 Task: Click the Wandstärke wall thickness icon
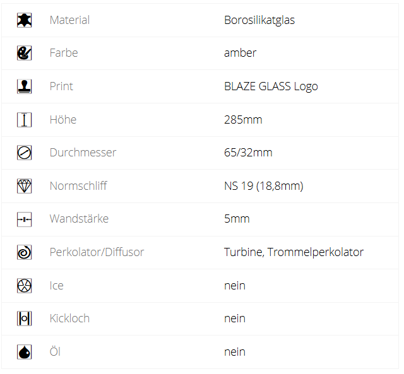(x=24, y=219)
